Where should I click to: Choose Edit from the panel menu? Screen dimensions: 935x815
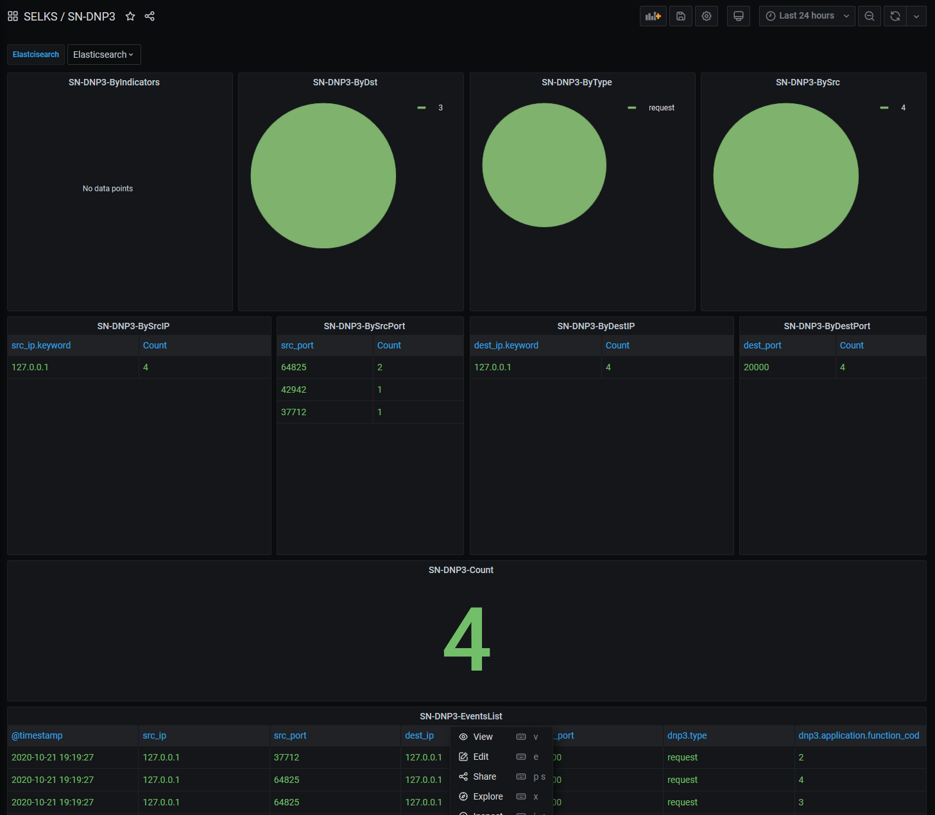click(481, 757)
